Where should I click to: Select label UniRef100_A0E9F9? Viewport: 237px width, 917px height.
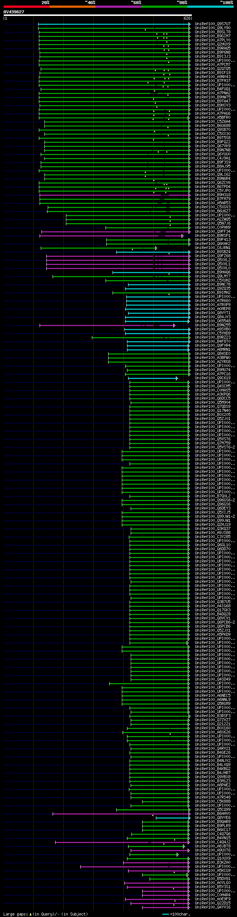tap(213, 899)
